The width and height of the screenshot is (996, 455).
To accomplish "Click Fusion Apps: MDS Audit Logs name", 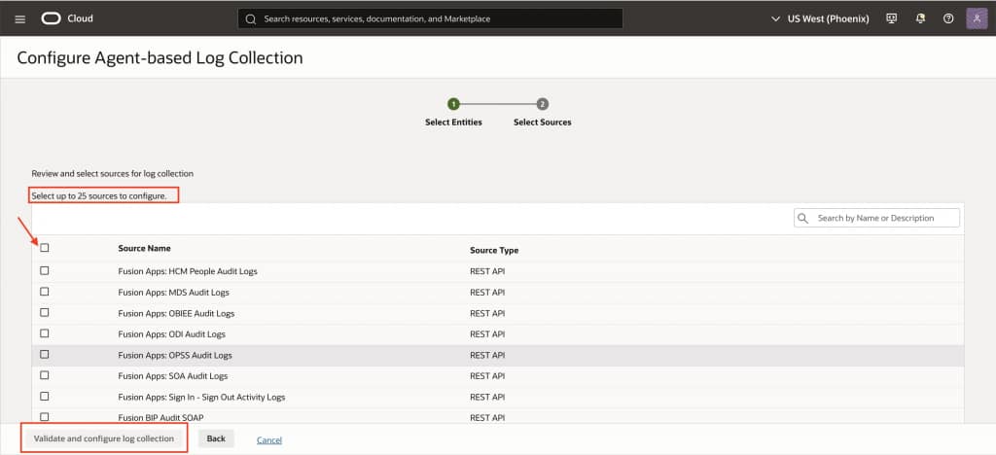I will click(173, 293).
